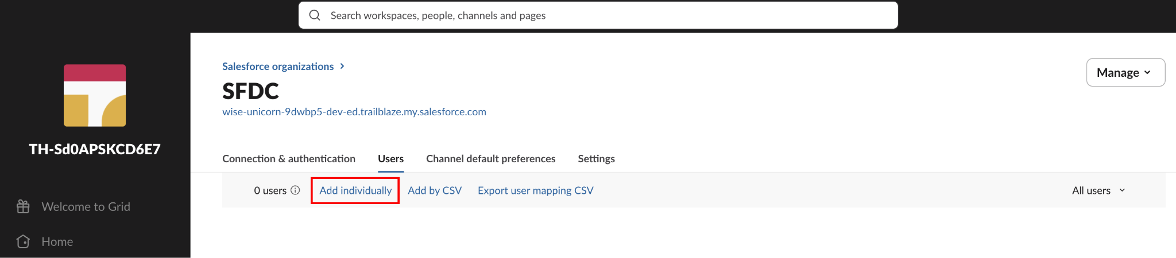Image resolution: width=1176 pixels, height=258 pixels.
Task: Click the breadcrumb chevron after Salesforce organizations
Action: point(342,67)
